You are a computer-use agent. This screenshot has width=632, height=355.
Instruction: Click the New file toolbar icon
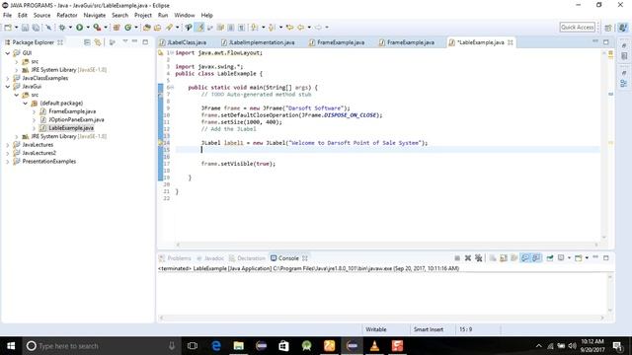(8, 28)
